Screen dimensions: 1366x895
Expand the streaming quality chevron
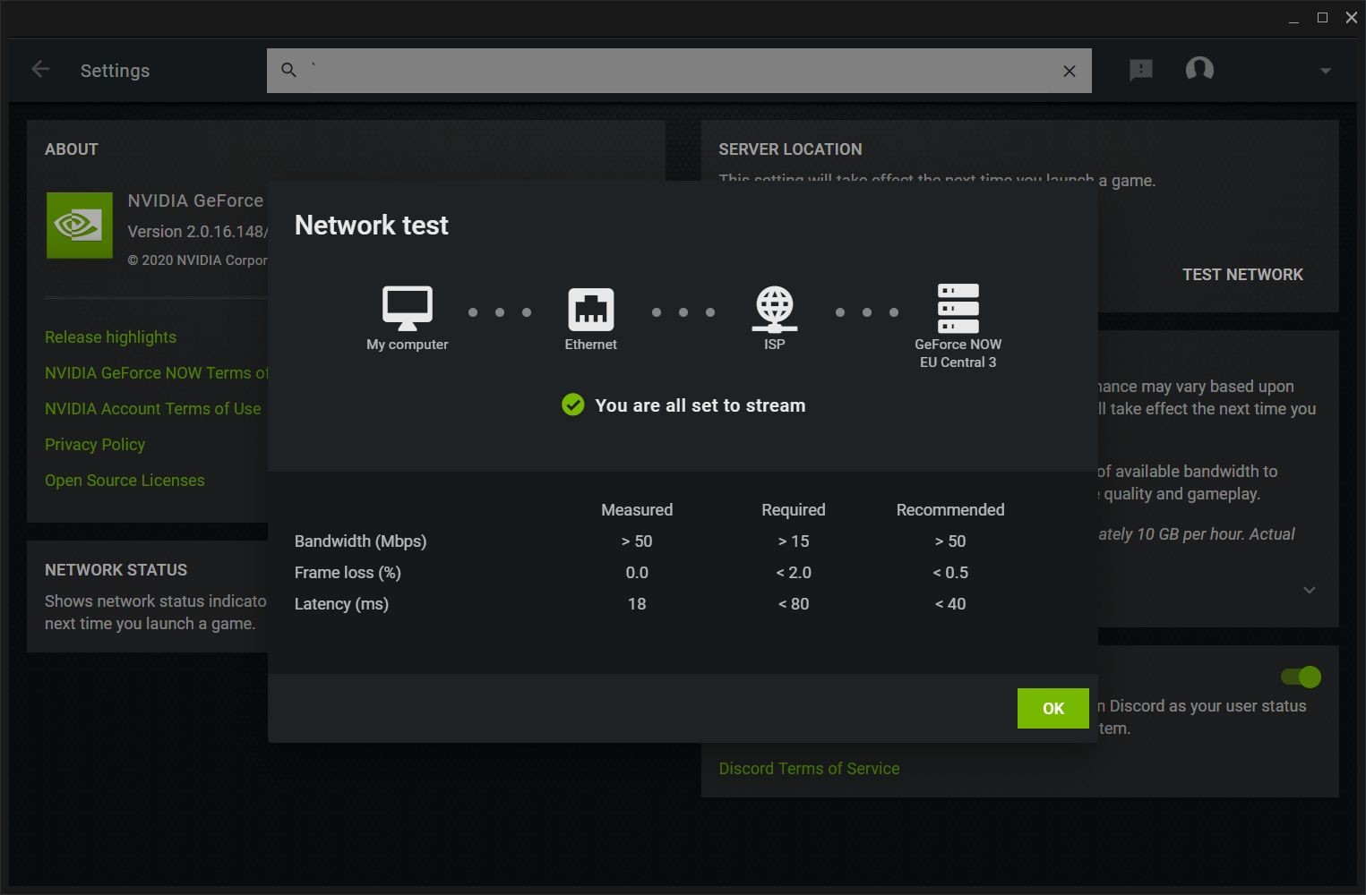click(1309, 590)
